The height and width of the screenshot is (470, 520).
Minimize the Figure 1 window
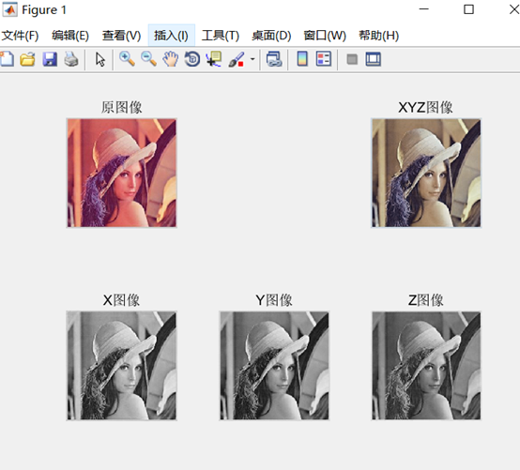coord(424,9)
